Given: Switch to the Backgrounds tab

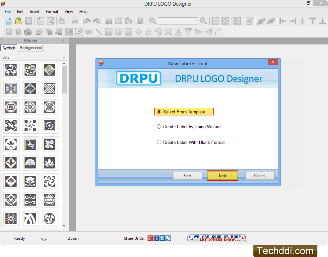Looking at the screenshot, I should (31, 48).
